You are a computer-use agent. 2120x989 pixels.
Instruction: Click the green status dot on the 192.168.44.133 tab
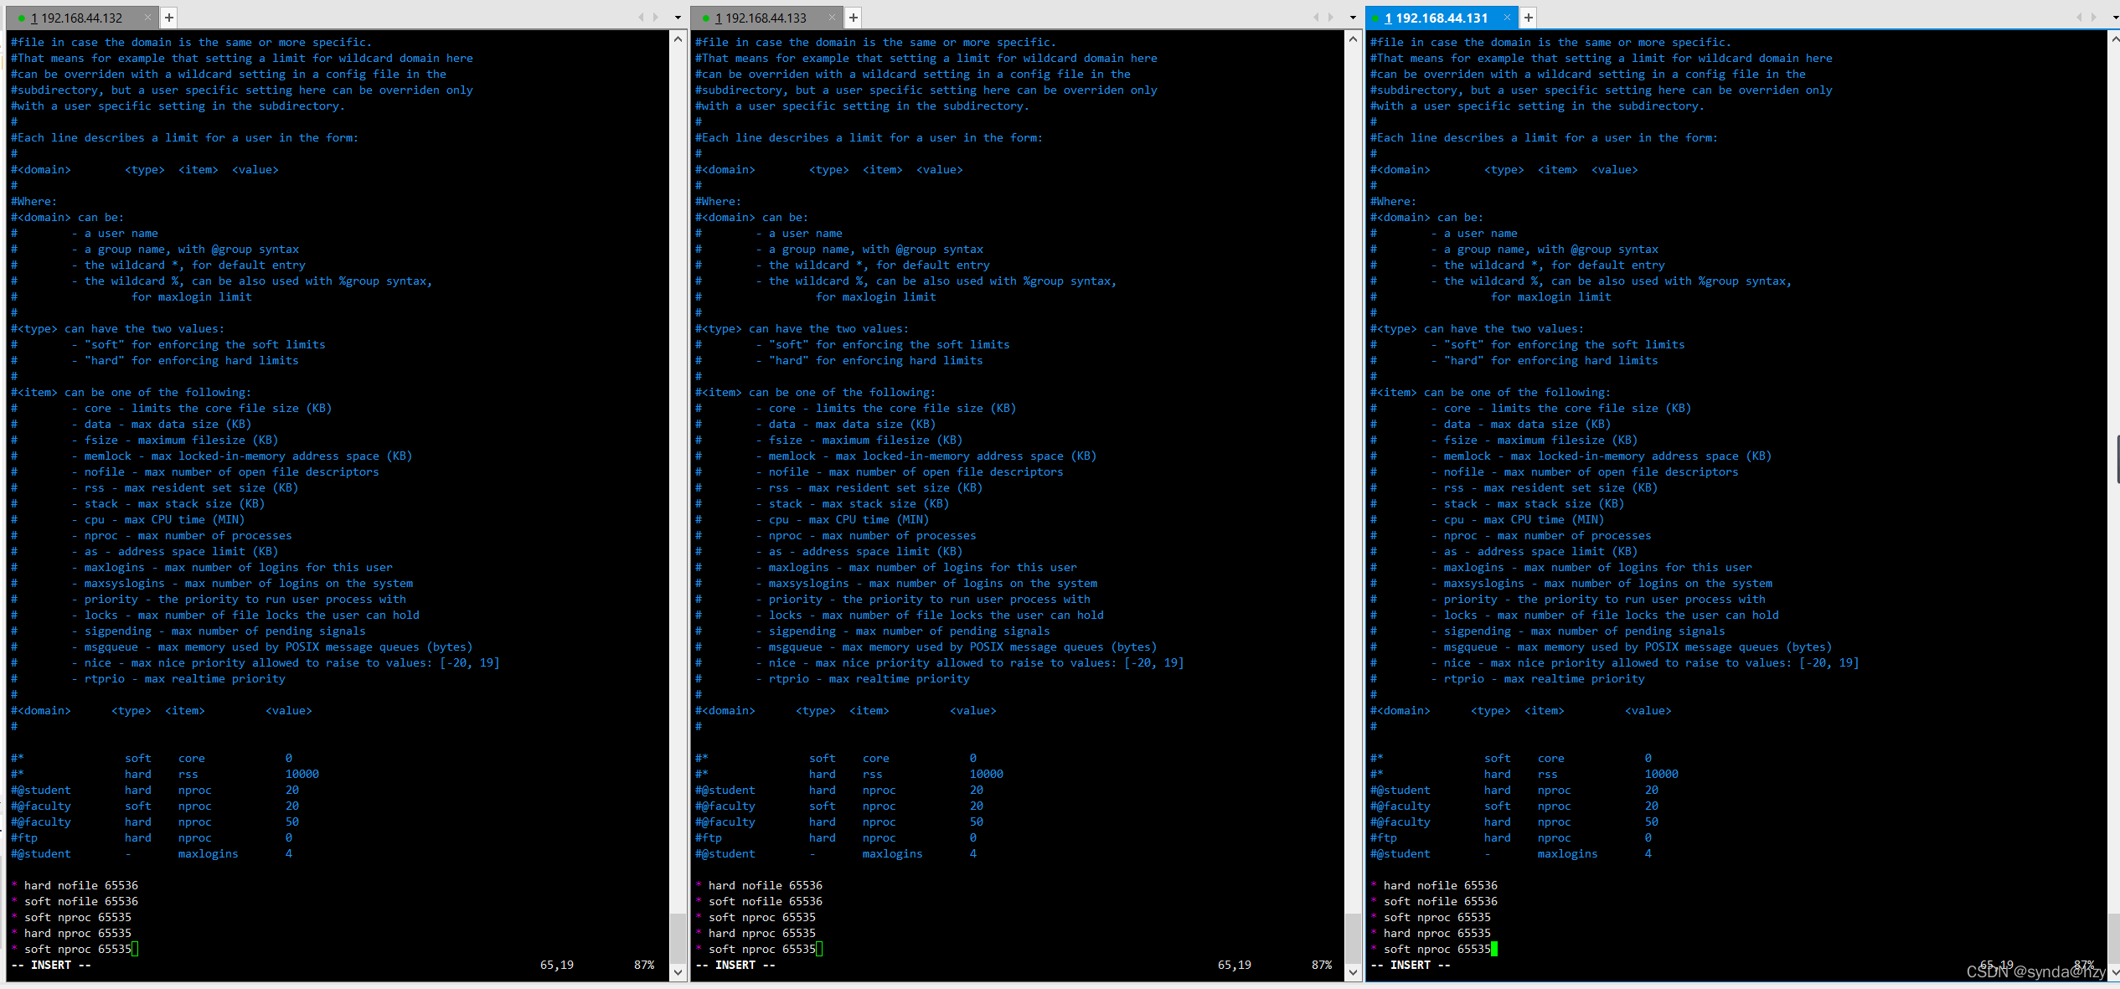705,18
